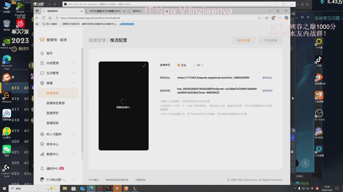Click 复制地址 link for the push URL
Image resolution: width=343 pixels, height=192 pixels.
(267, 78)
